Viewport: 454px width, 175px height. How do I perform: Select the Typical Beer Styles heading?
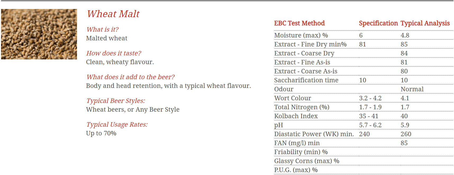pos(116,101)
